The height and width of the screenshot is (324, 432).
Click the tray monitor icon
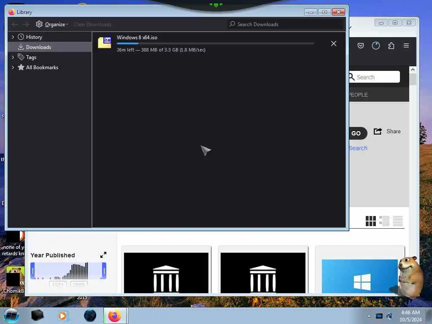click(x=379, y=316)
